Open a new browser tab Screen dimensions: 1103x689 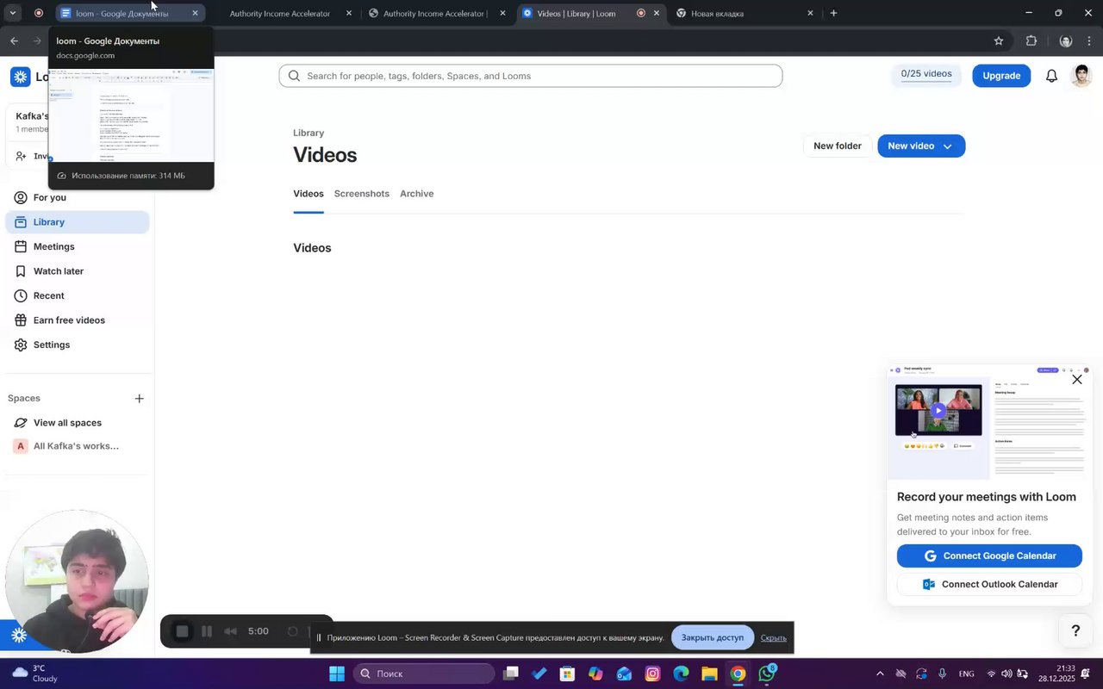(x=833, y=13)
